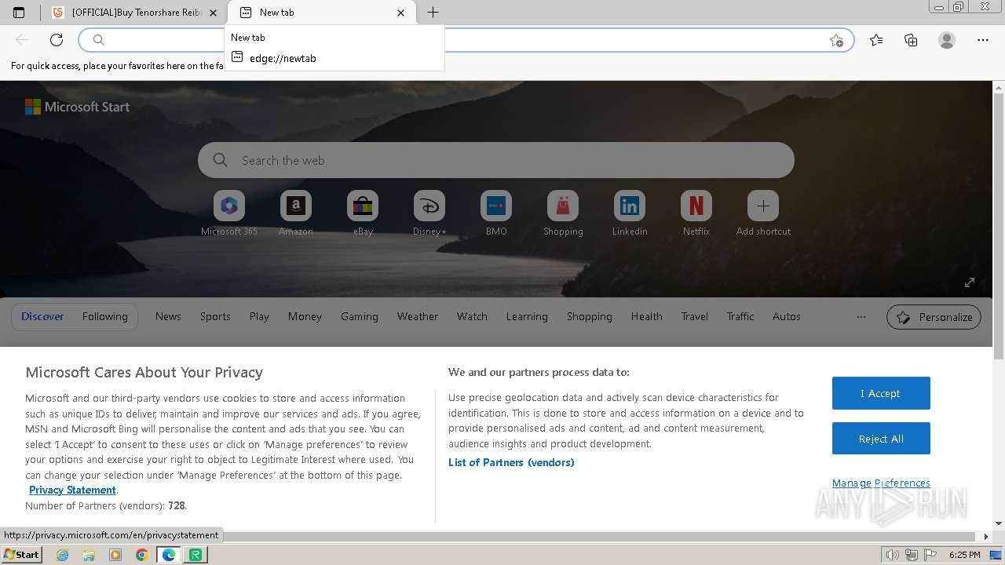Launch Chrome from the taskbar
The image size is (1005, 565).
142,555
